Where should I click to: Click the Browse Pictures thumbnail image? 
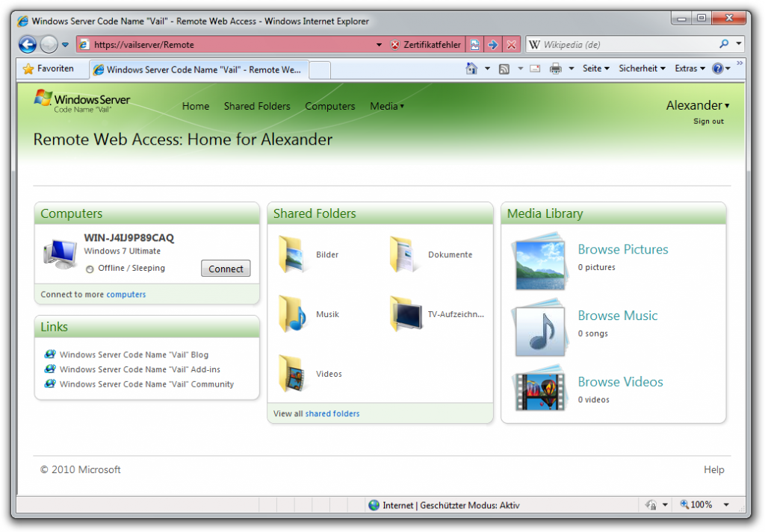[539, 262]
